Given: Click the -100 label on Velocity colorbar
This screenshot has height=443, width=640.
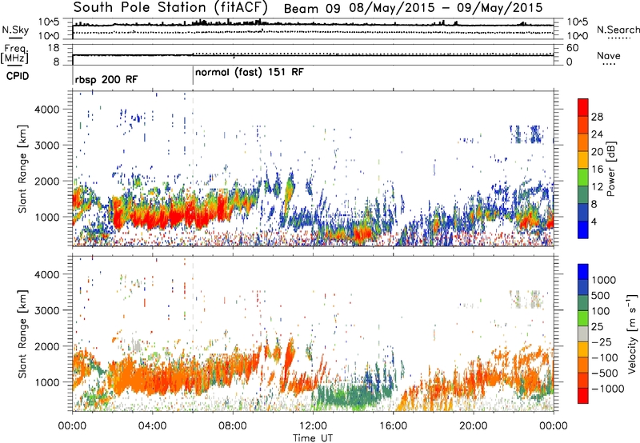Looking at the screenshot, I should pos(605,357).
